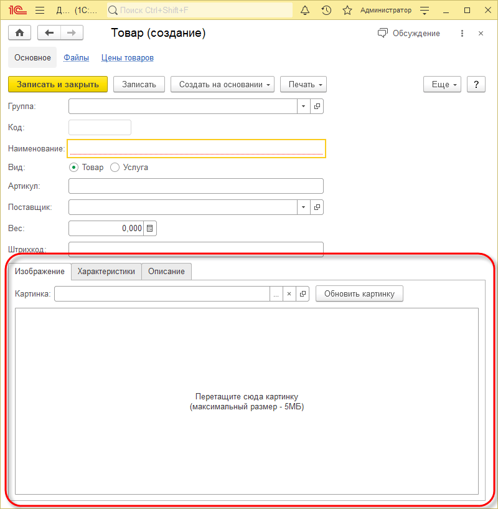Expand the Группа dropdown list

(x=304, y=106)
